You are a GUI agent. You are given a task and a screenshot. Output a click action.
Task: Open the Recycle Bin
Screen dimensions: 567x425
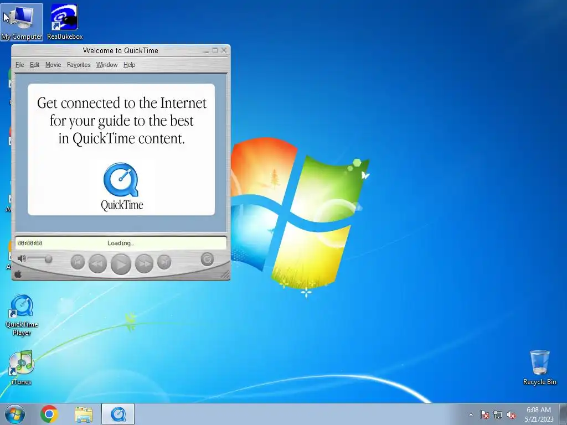[539, 367]
